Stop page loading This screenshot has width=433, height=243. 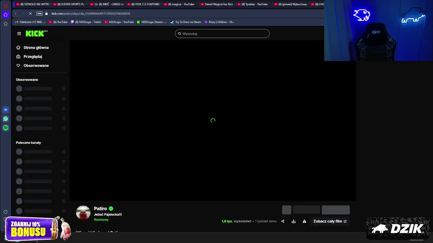[x=30, y=13]
